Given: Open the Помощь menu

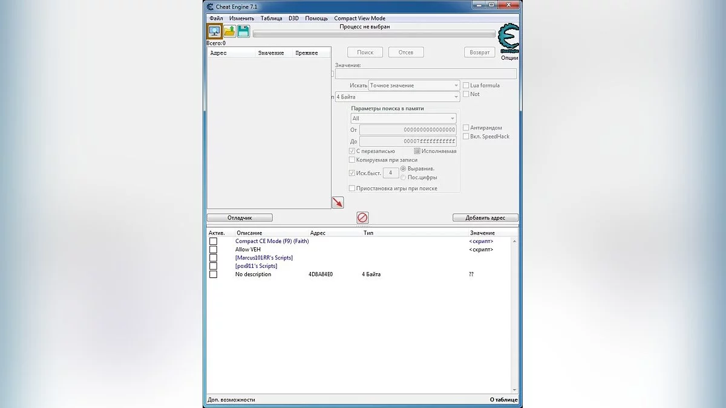Looking at the screenshot, I should (x=316, y=18).
